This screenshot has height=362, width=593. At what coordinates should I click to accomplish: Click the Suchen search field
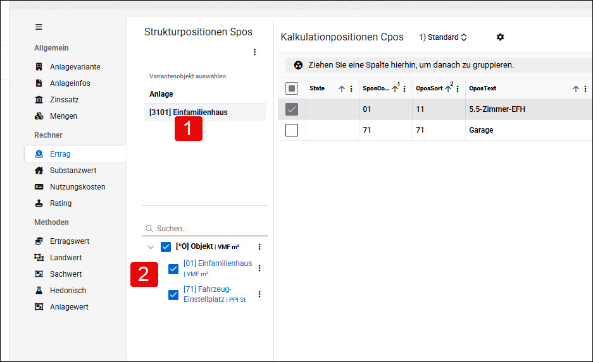tap(205, 228)
